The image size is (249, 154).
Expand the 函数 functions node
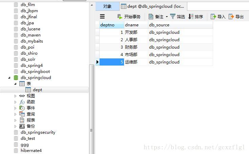click(15, 102)
